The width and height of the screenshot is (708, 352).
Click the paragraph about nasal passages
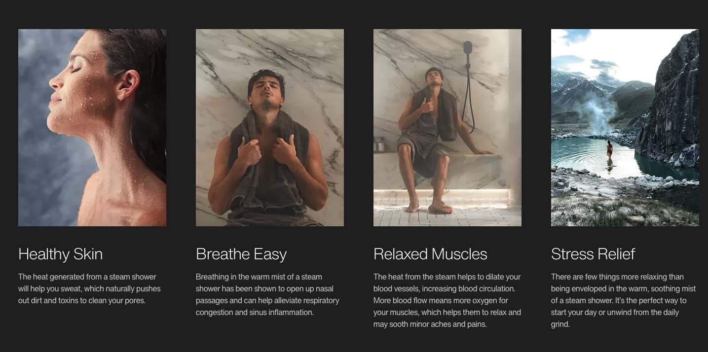tap(268, 295)
